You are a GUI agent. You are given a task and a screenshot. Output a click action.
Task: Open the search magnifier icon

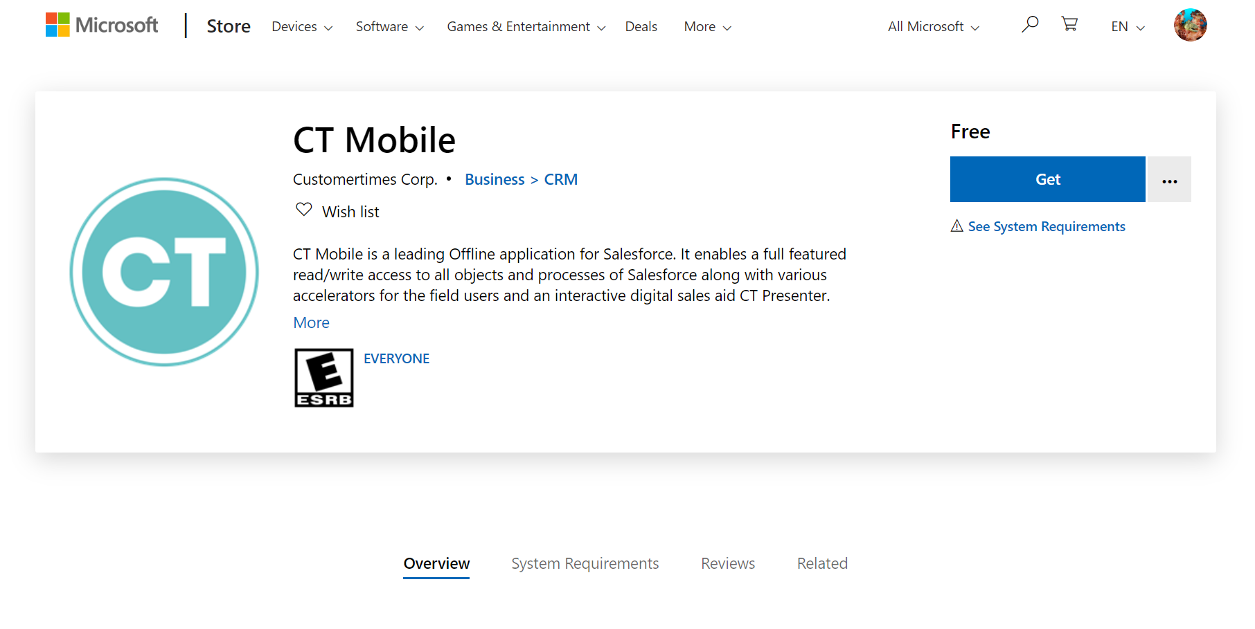(1030, 25)
